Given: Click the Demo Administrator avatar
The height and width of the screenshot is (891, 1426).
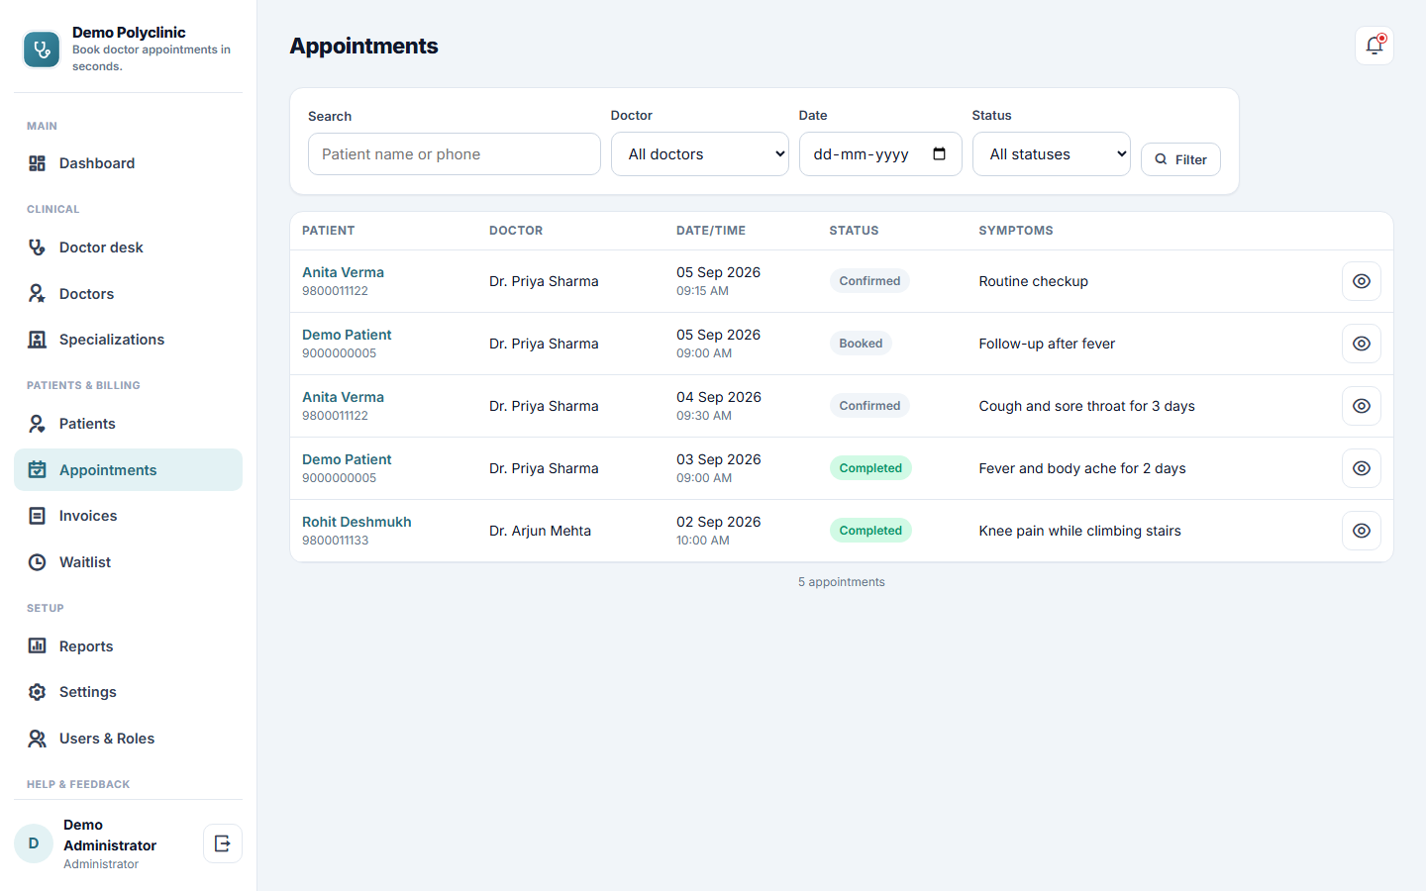Looking at the screenshot, I should (x=34, y=843).
